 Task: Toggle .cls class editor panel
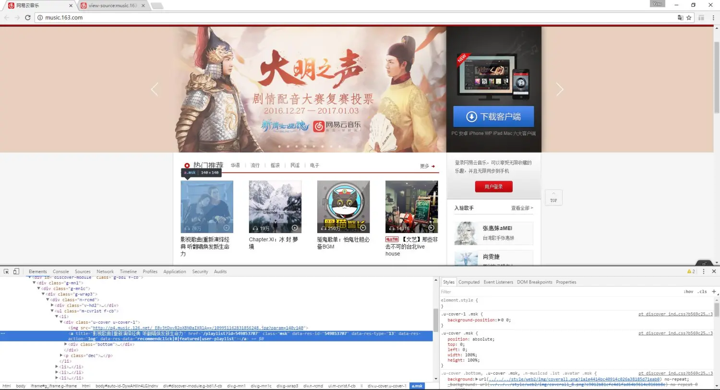click(x=703, y=292)
